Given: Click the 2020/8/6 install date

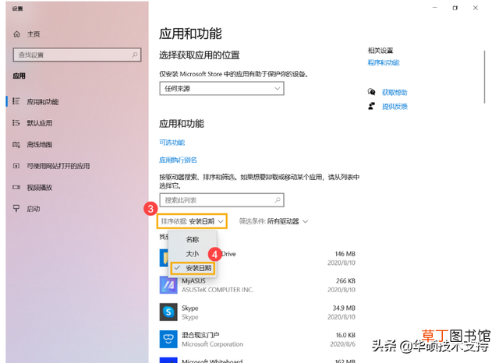Looking at the screenshot, I should (342, 344).
